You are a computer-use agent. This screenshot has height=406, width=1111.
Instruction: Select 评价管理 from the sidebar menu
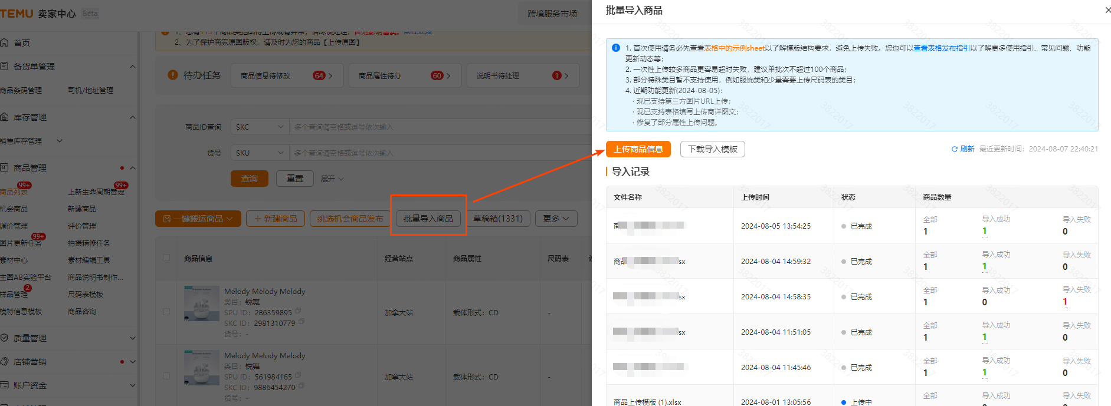click(81, 226)
